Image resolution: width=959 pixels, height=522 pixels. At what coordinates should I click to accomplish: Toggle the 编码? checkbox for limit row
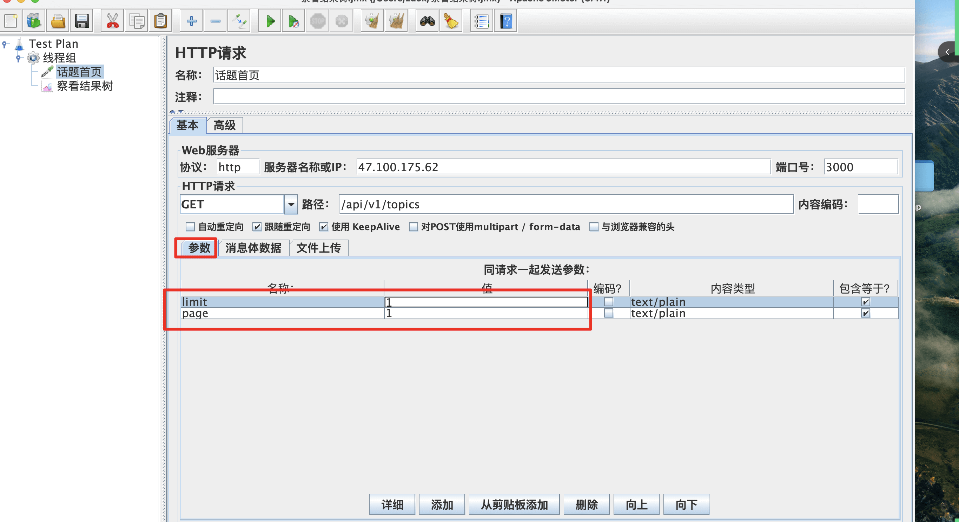[x=608, y=302]
